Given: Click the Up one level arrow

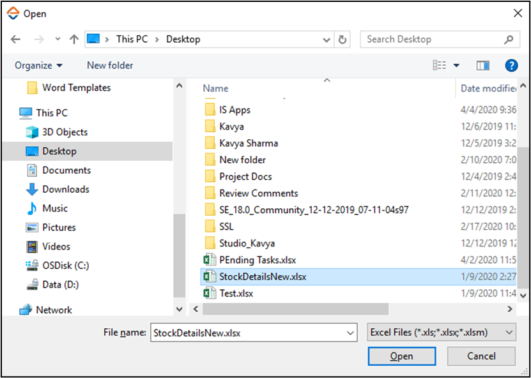Looking at the screenshot, I should [x=74, y=39].
